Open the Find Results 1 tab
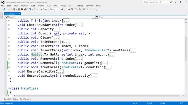188x105 pixels. click(x=25, y=99)
